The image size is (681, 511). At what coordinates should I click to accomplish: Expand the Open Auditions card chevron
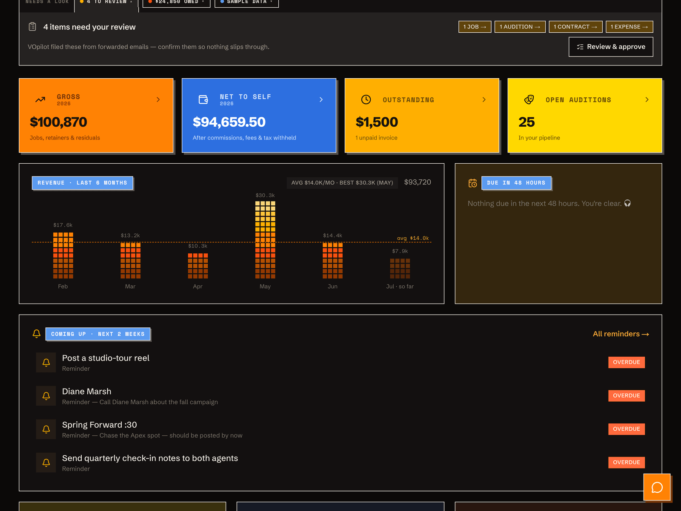pyautogui.click(x=647, y=99)
